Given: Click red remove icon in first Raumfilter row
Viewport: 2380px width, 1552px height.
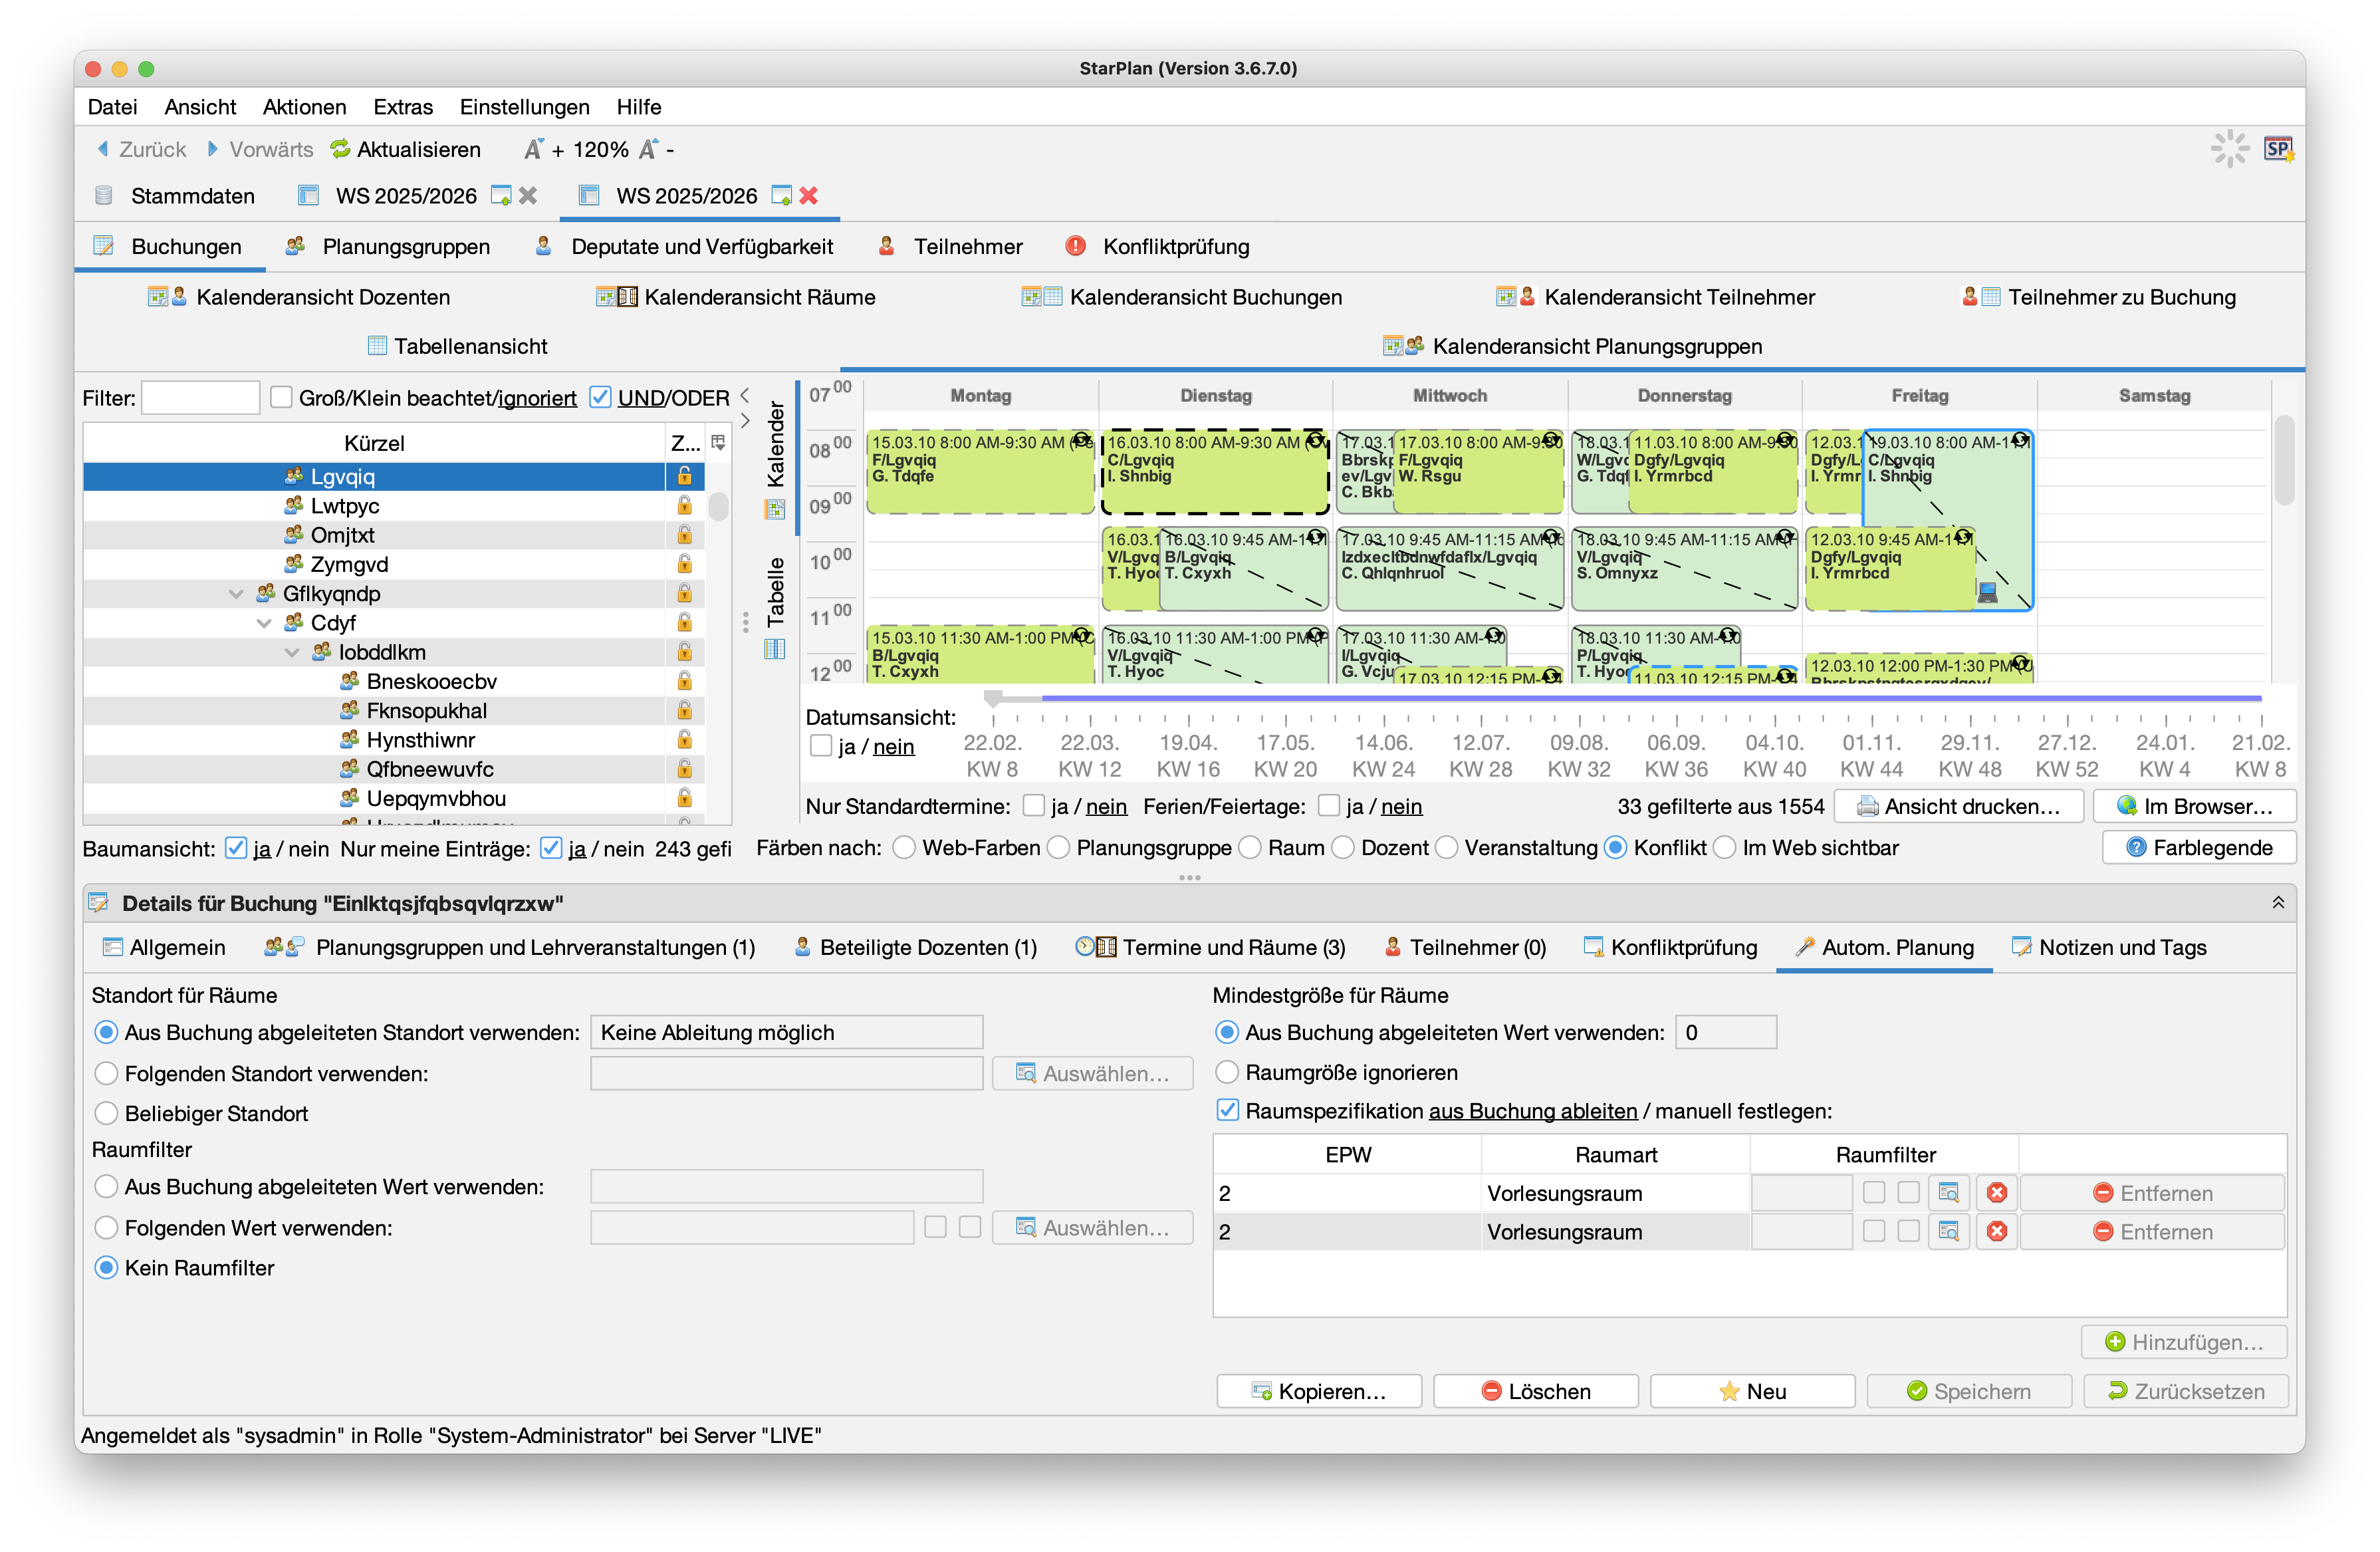Looking at the screenshot, I should pyautogui.click(x=1996, y=1193).
